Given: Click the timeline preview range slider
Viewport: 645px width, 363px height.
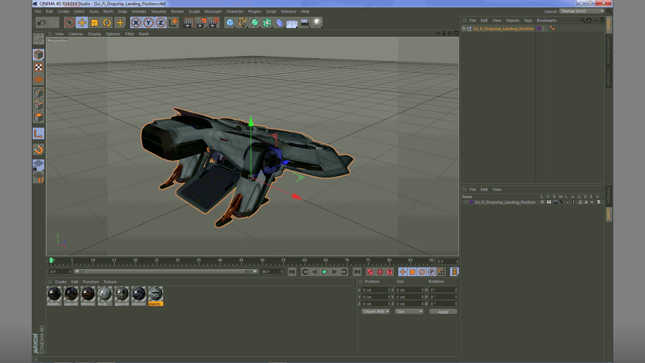Looking at the screenshot, I should pyautogui.click(x=166, y=271).
